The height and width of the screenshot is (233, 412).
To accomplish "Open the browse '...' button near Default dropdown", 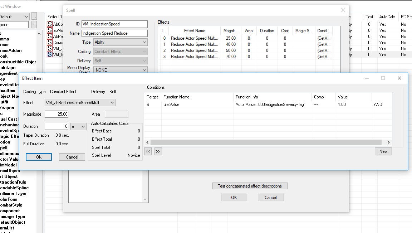I will click(x=34, y=16).
